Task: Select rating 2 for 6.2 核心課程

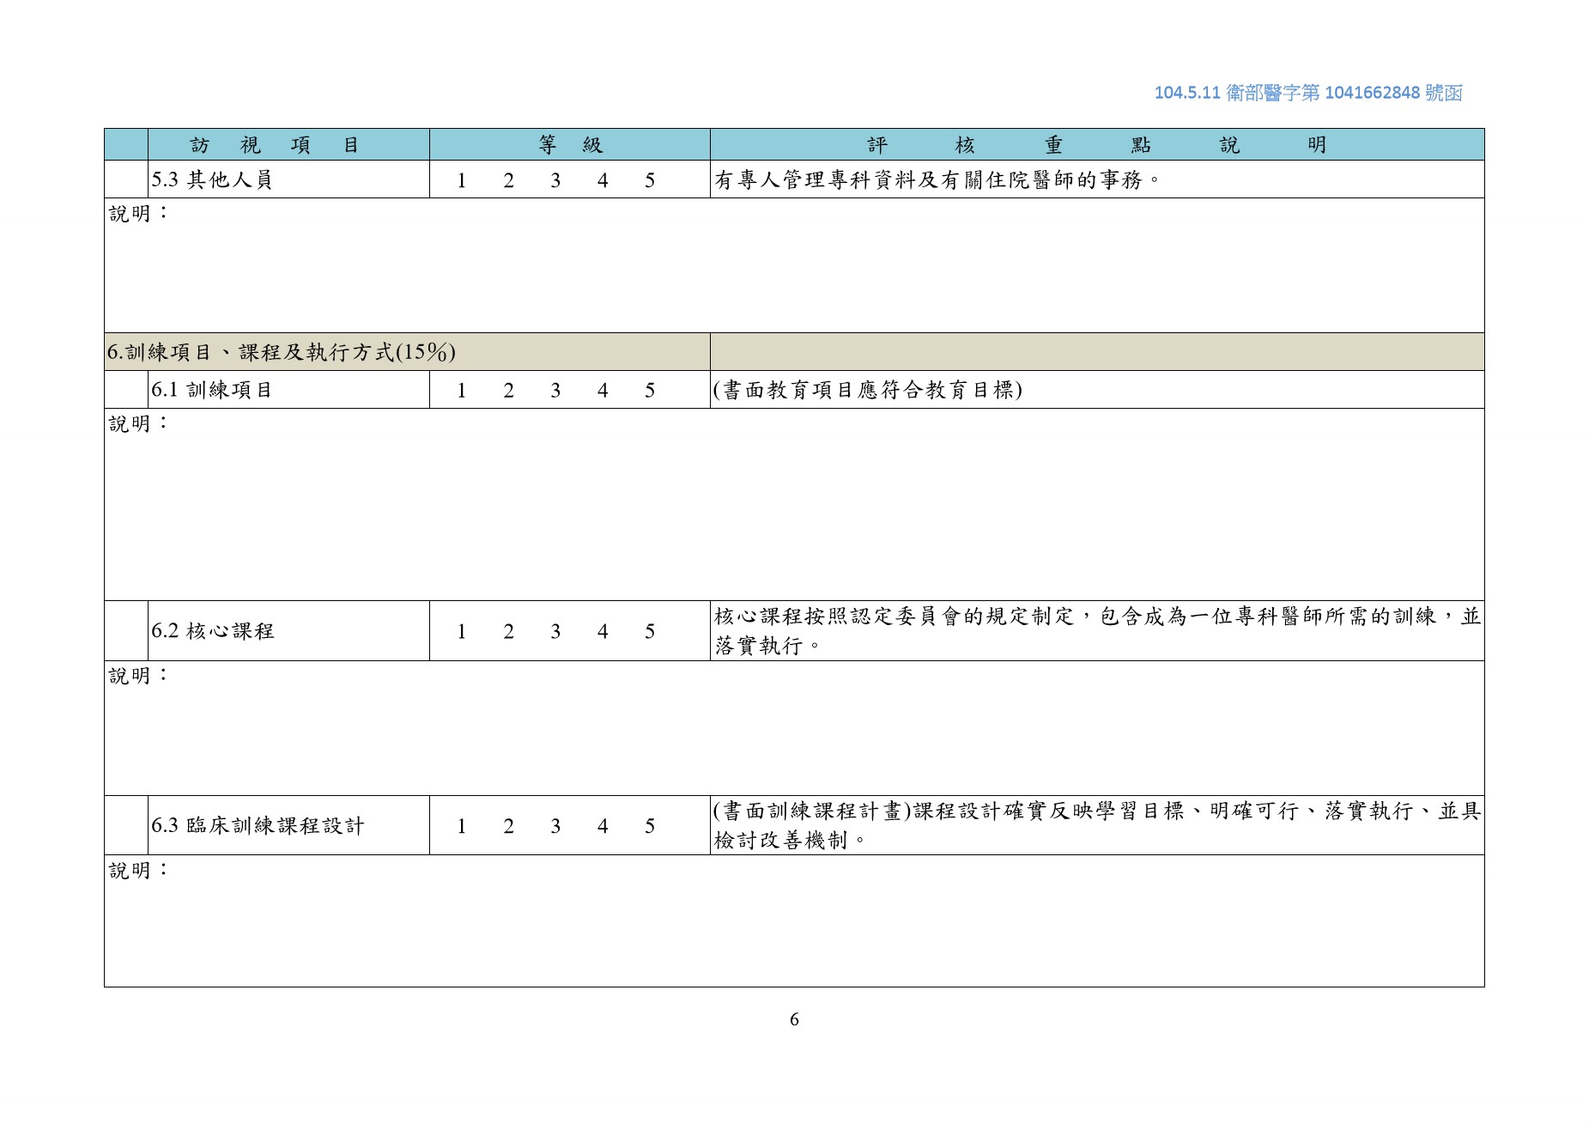Action: (x=509, y=632)
